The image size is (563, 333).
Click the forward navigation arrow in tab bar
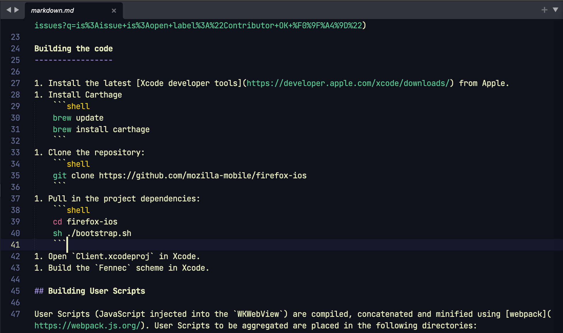[17, 10]
